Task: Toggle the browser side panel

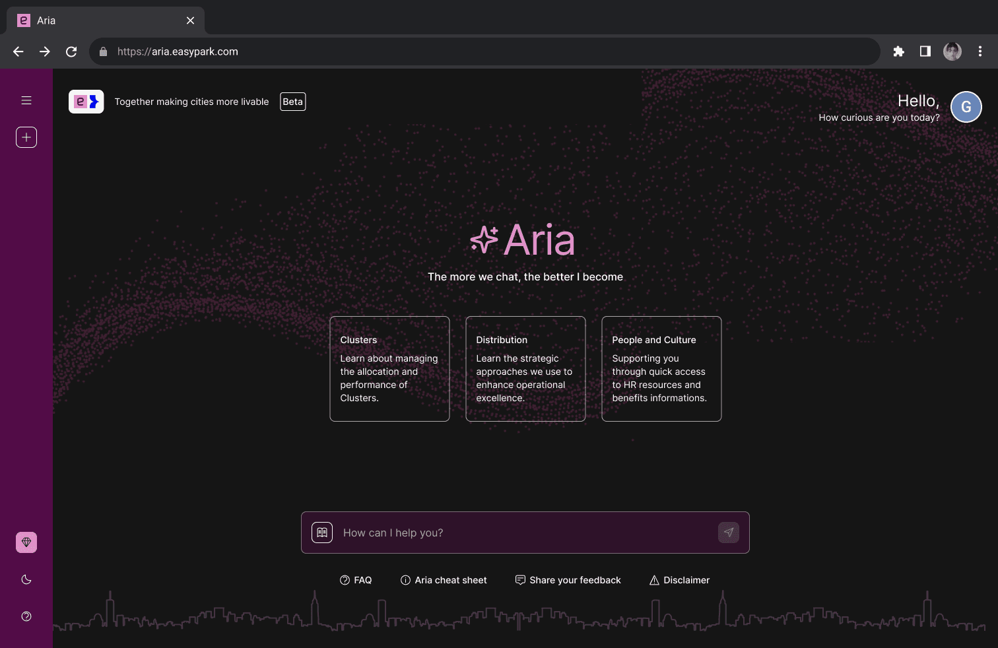Action: tap(925, 51)
